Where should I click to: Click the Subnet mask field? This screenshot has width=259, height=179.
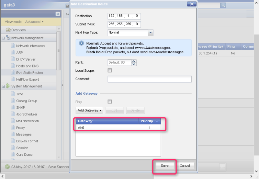(124, 24)
